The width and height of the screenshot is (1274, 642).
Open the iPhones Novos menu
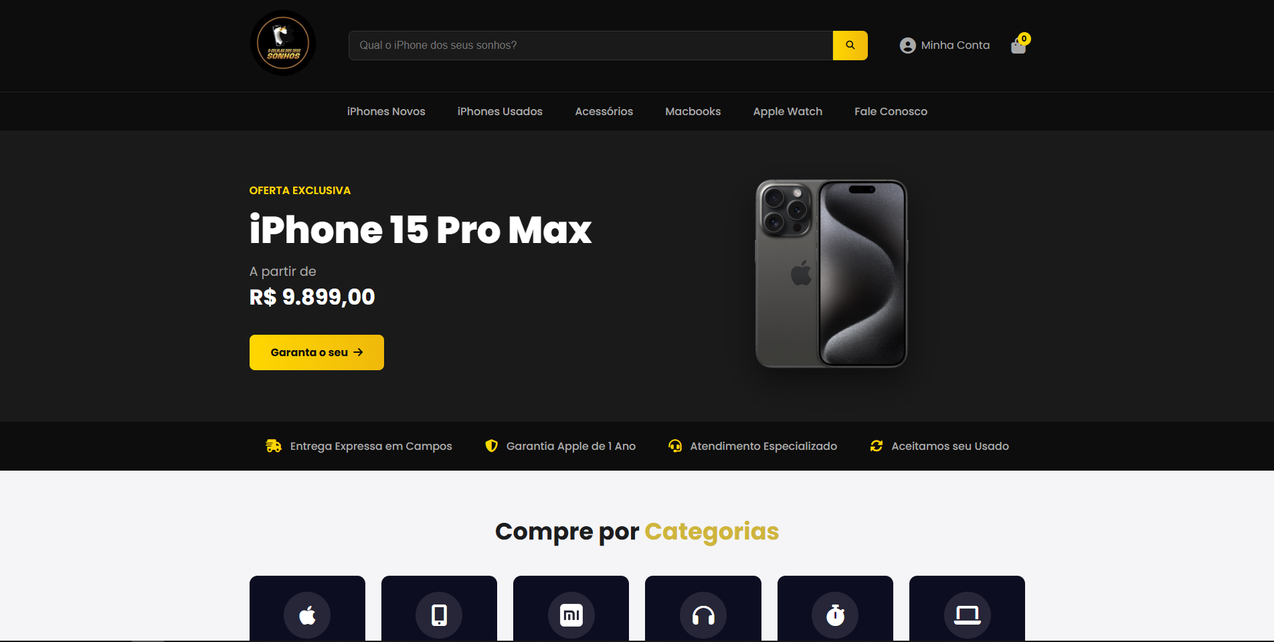coord(386,112)
